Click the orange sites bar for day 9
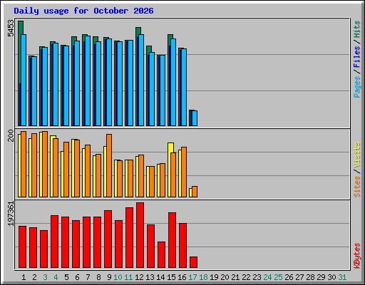 [x=109, y=165]
